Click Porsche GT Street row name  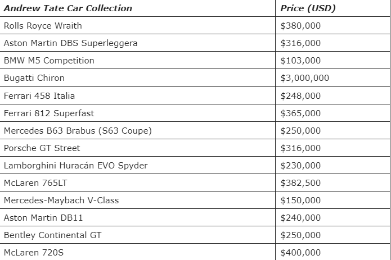coord(42,148)
